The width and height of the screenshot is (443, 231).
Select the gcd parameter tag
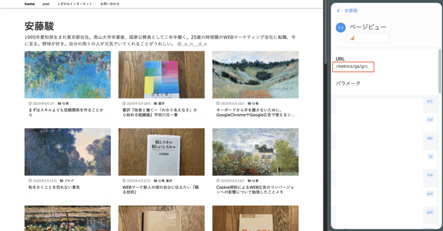pyautogui.click(x=430, y=193)
